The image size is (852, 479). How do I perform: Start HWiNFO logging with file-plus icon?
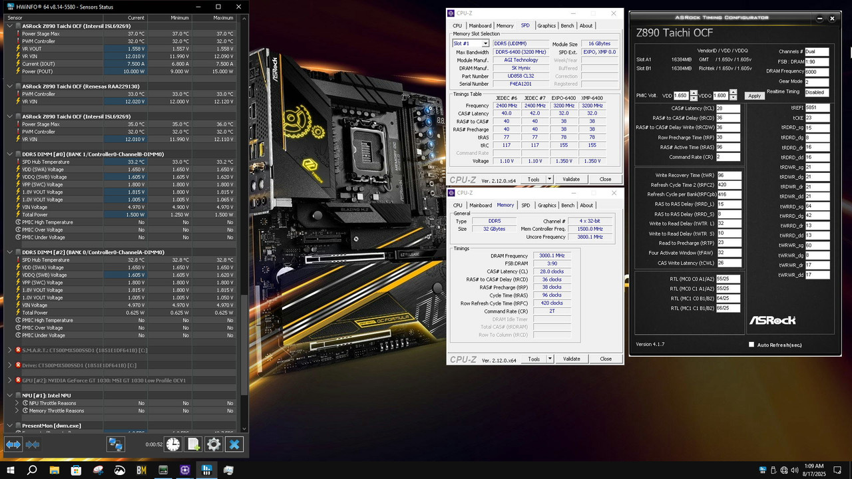(x=194, y=444)
